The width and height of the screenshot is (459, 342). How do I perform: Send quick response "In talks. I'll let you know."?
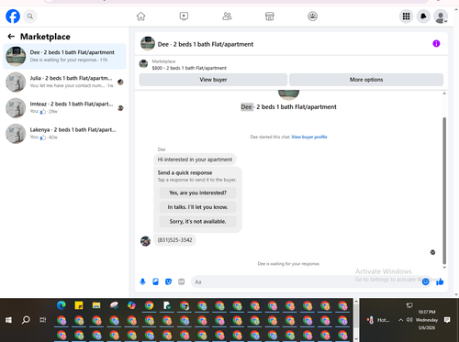tap(197, 207)
